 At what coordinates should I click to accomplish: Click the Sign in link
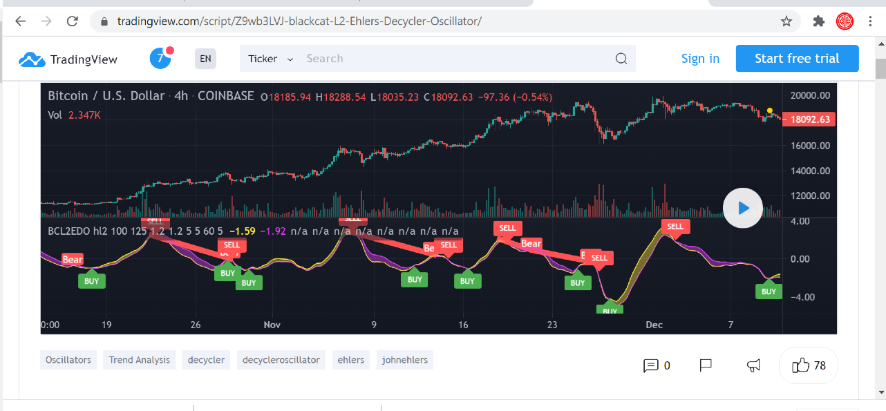700,59
